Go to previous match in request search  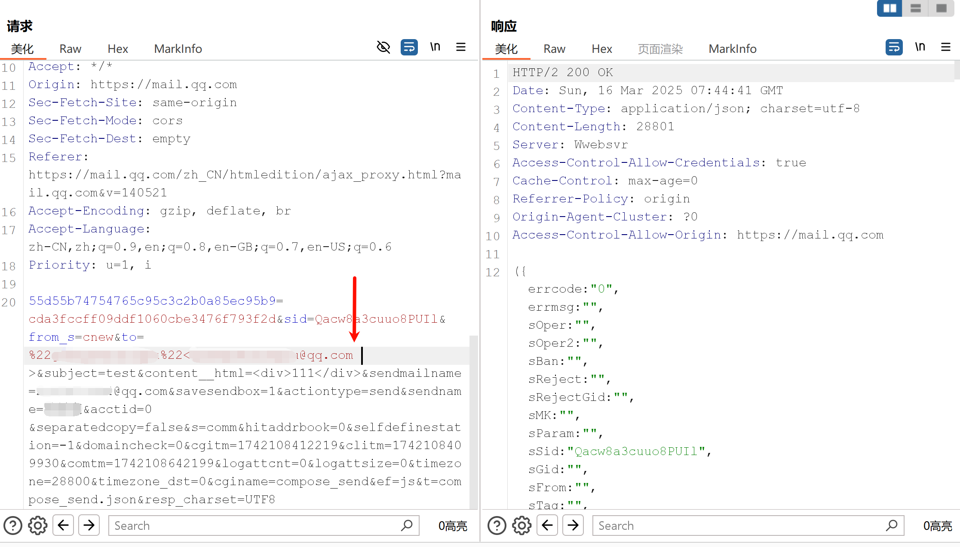click(63, 525)
